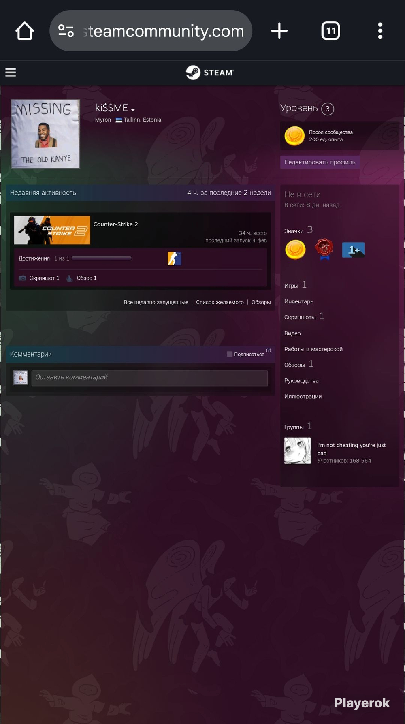
Task: Click the small avatar beside comment box
Action: coord(21,378)
